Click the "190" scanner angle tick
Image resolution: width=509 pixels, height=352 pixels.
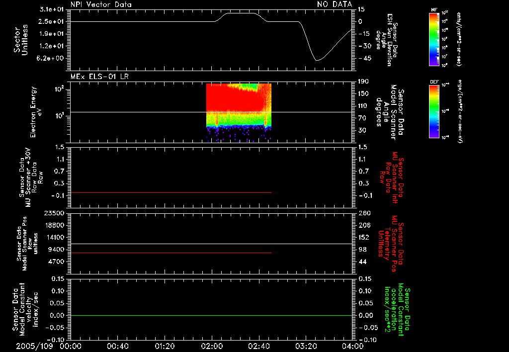click(x=364, y=82)
